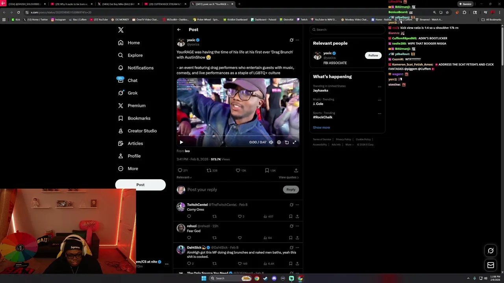Viewport: 504px width, 283px height.
Task: Open Notifications in X sidebar
Action: click(136, 68)
